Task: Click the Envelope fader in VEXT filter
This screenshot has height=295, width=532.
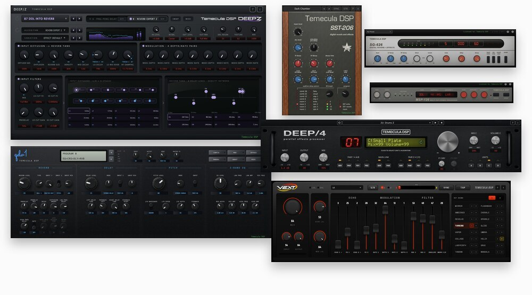Action: 432,220
